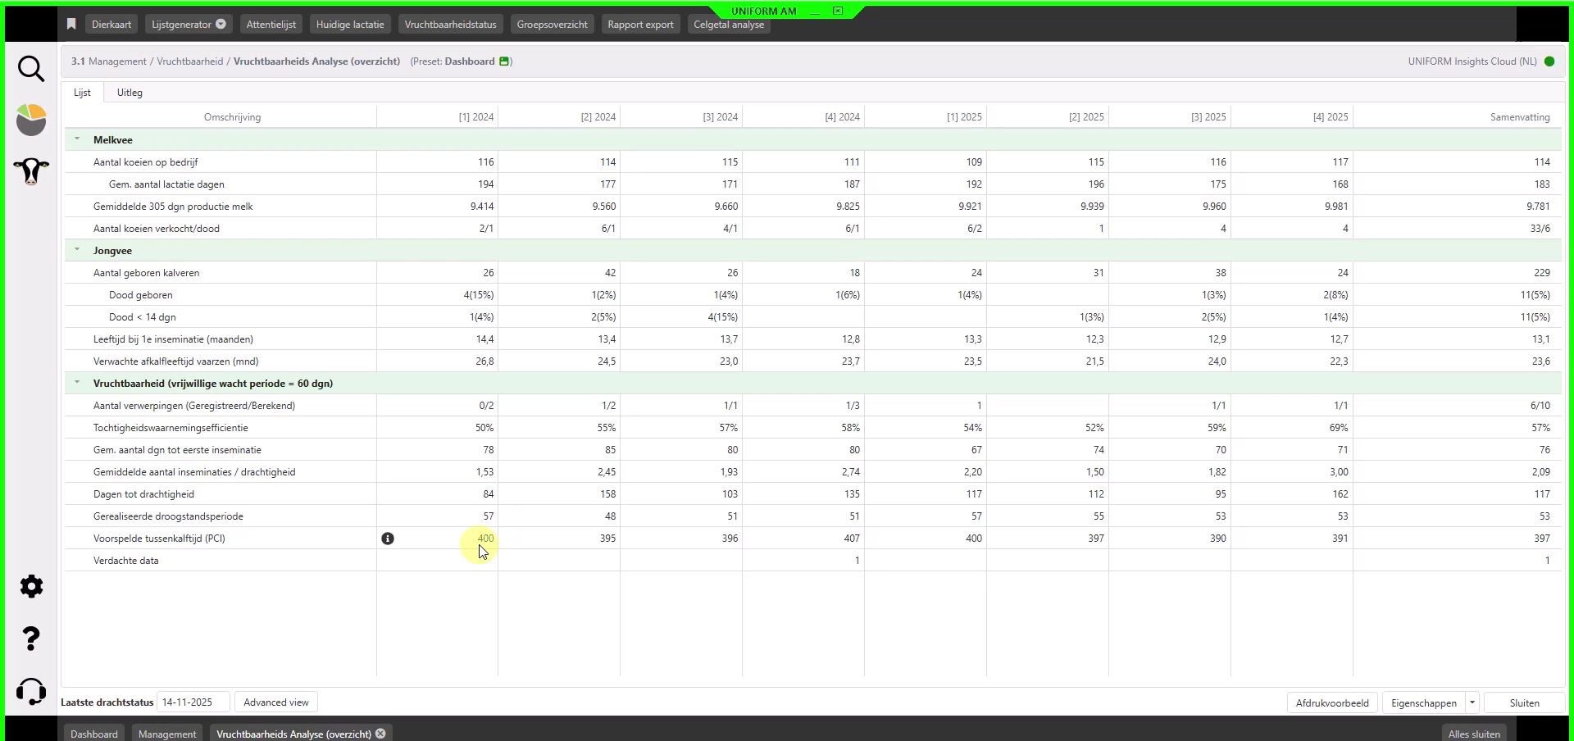The height and width of the screenshot is (741, 1574).
Task: Open the Eigenschappen dropdown arrow
Action: pyautogui.click(x=1472, y=702)
